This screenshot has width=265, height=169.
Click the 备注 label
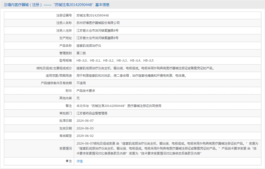click(x=69, y=106)
